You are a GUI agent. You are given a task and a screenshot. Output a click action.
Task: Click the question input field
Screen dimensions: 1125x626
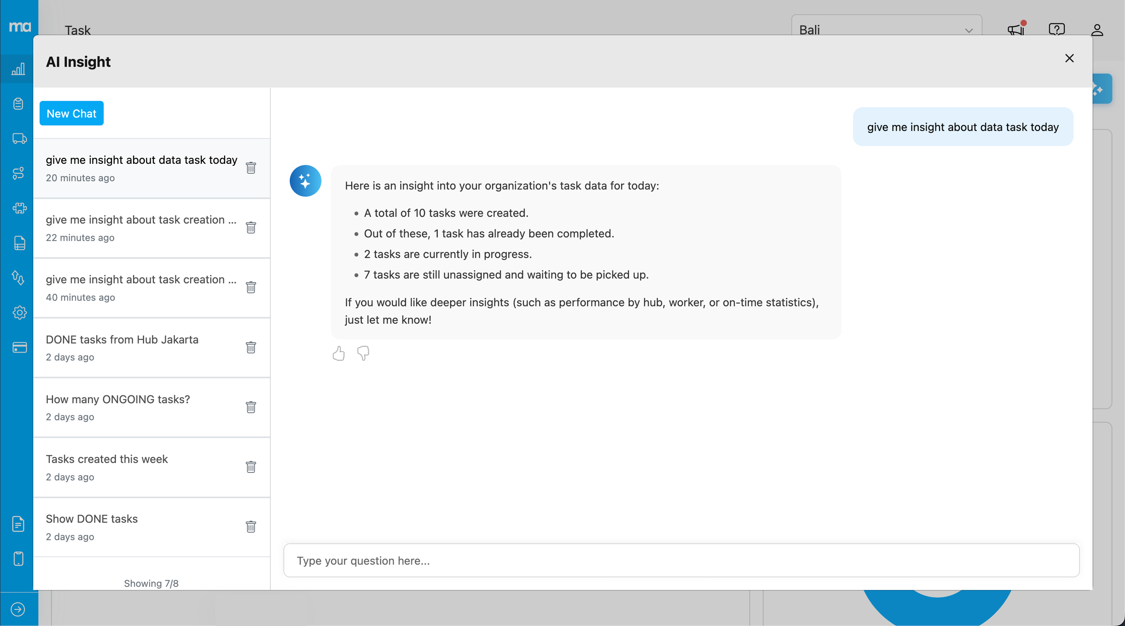click(x=681, y=561)
